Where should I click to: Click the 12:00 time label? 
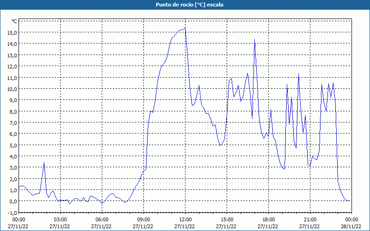click(x=185, y=220)
